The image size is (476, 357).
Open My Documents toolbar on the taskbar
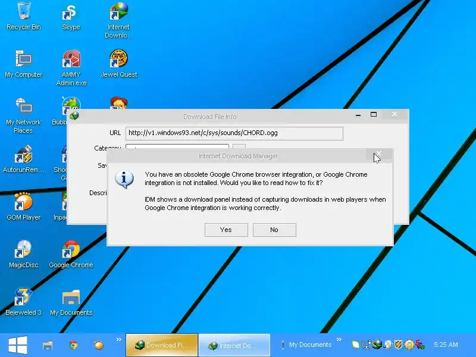point(310,345)
